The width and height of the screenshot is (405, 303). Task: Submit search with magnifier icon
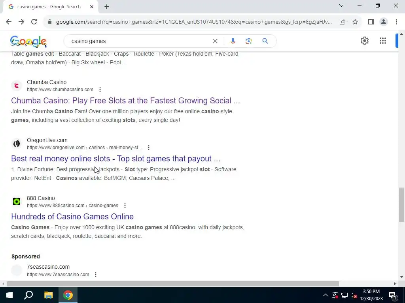(265, 41)
